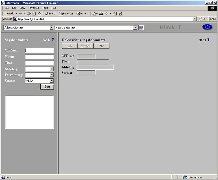Open the View menu

pos(22,8)
